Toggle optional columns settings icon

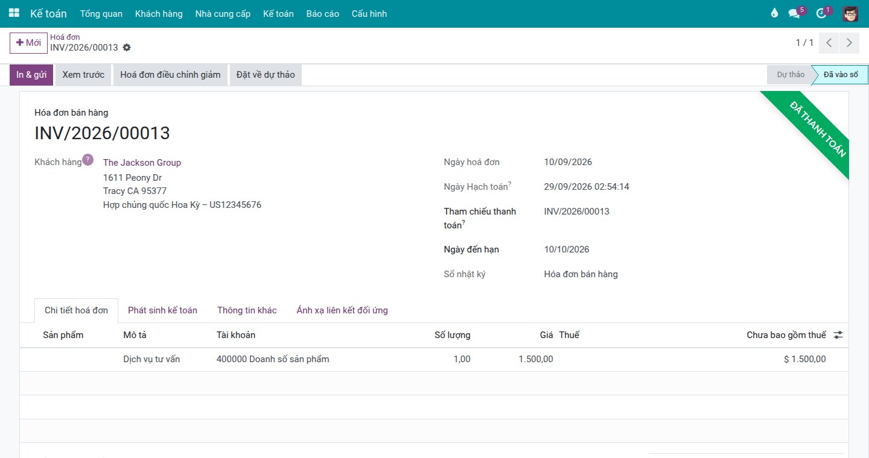[838, 335]
